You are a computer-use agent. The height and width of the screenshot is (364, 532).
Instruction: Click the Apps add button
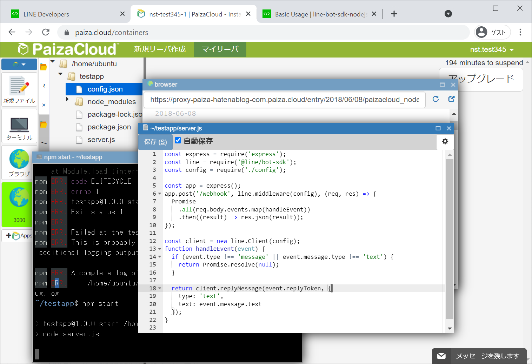click(x=19, y=236)
